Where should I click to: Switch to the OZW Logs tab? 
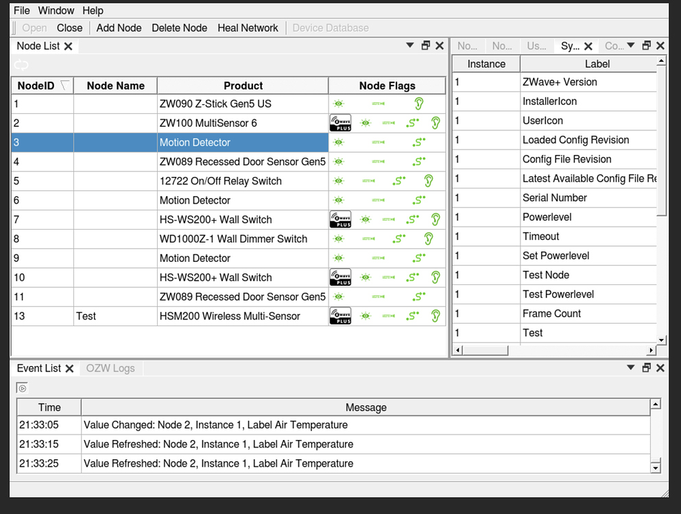[x=110, y=368]
